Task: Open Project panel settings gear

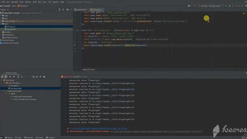Action: tap(68, 10)
